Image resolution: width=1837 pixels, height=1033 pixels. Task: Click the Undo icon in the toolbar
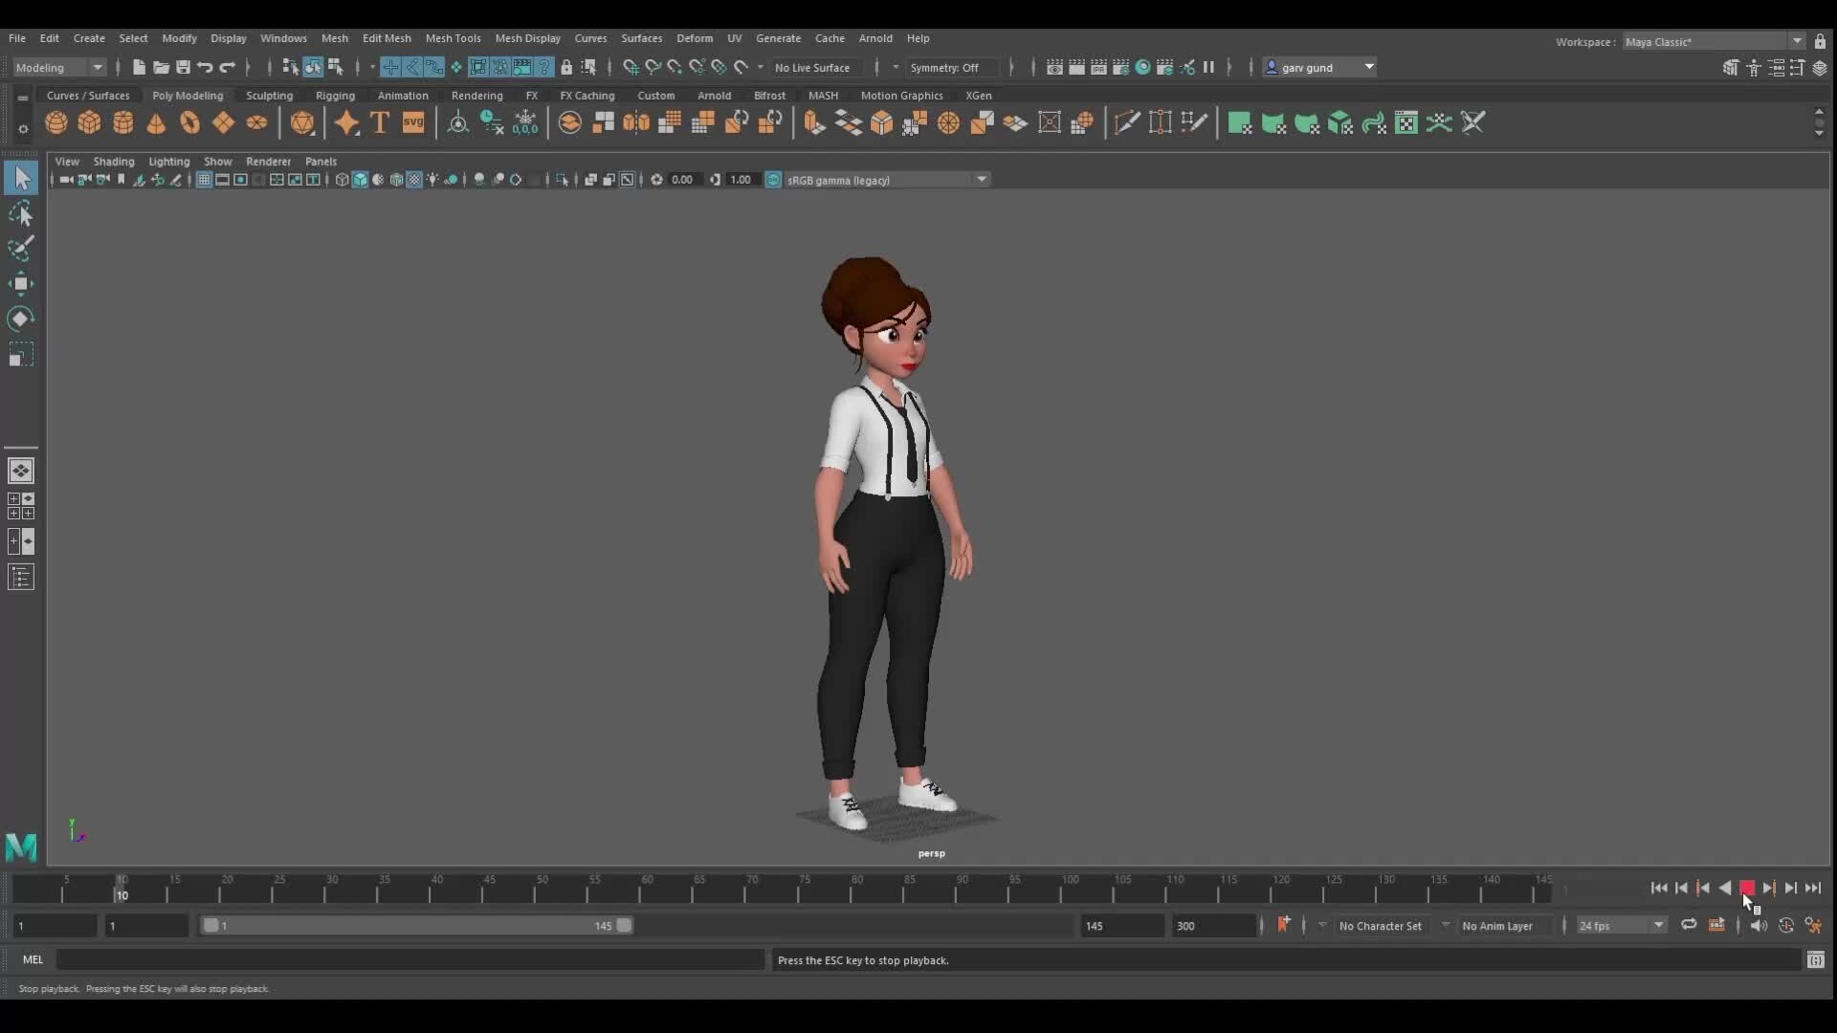(205, 67)
